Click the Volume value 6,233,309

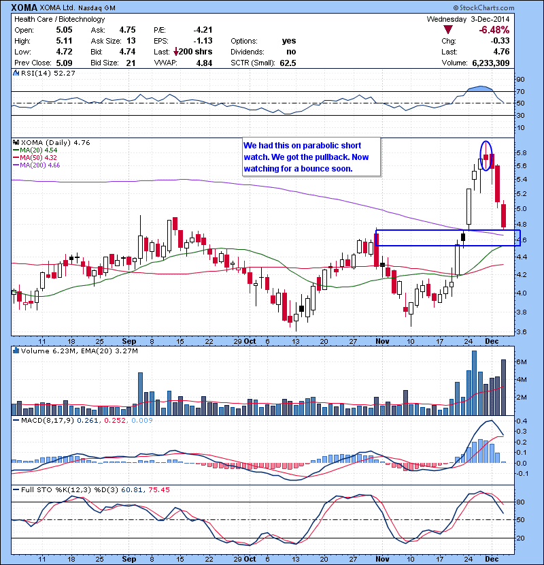pyautogui.click(x=491, y=63)
